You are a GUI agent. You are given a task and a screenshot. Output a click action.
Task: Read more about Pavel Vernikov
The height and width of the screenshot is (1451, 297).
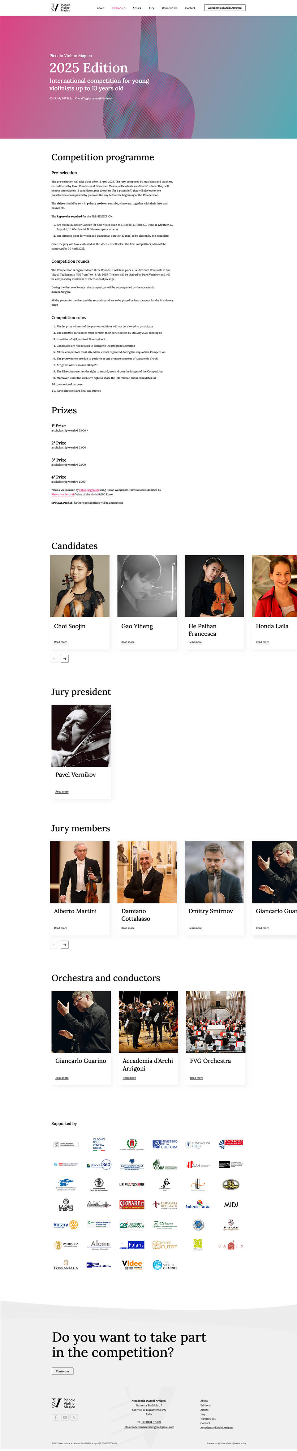[62, 791]
